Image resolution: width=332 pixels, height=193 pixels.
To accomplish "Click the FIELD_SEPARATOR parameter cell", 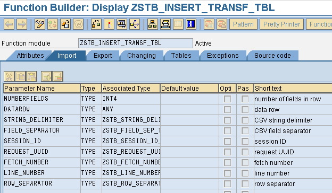I will 41,130.
